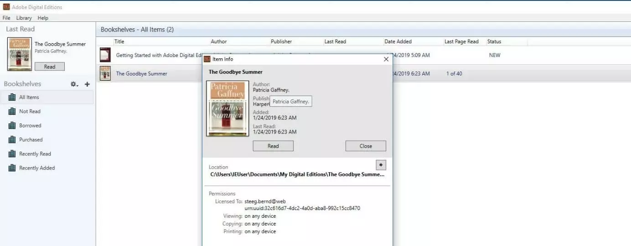Add a new bookshelf with plus icon
631x246 pixels.
pos(87,84)
